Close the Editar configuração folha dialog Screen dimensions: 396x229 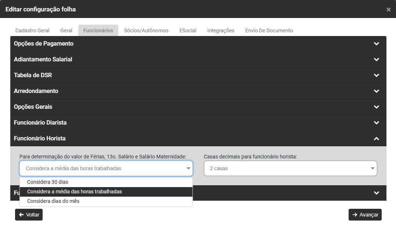[x=388, y=10]
